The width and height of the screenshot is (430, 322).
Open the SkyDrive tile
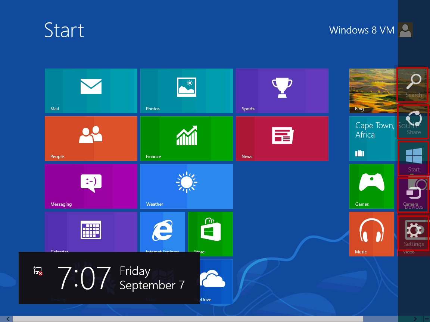click(216, 282)
